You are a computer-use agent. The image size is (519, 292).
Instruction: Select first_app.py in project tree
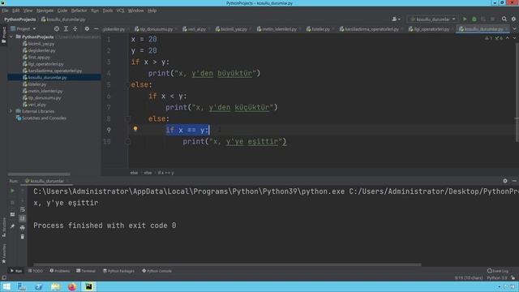39,58
